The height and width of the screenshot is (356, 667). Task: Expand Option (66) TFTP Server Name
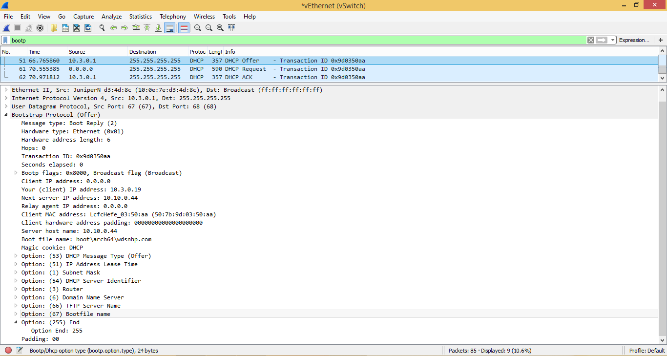16,306
